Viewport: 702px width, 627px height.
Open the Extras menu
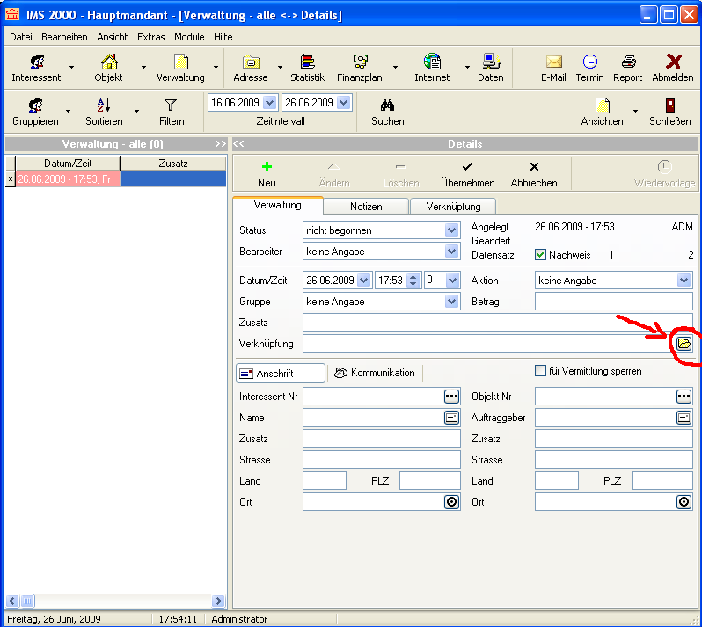coord(150,37)
